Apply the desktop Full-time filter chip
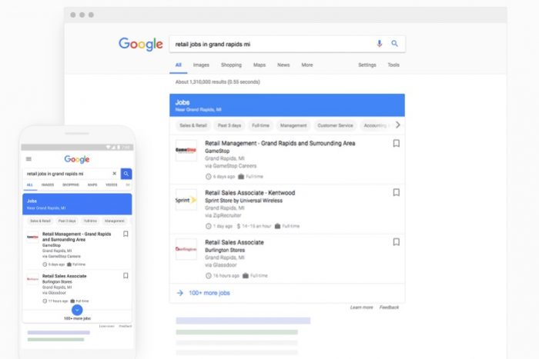The image size is (539, 359). (x=260, y=125)
